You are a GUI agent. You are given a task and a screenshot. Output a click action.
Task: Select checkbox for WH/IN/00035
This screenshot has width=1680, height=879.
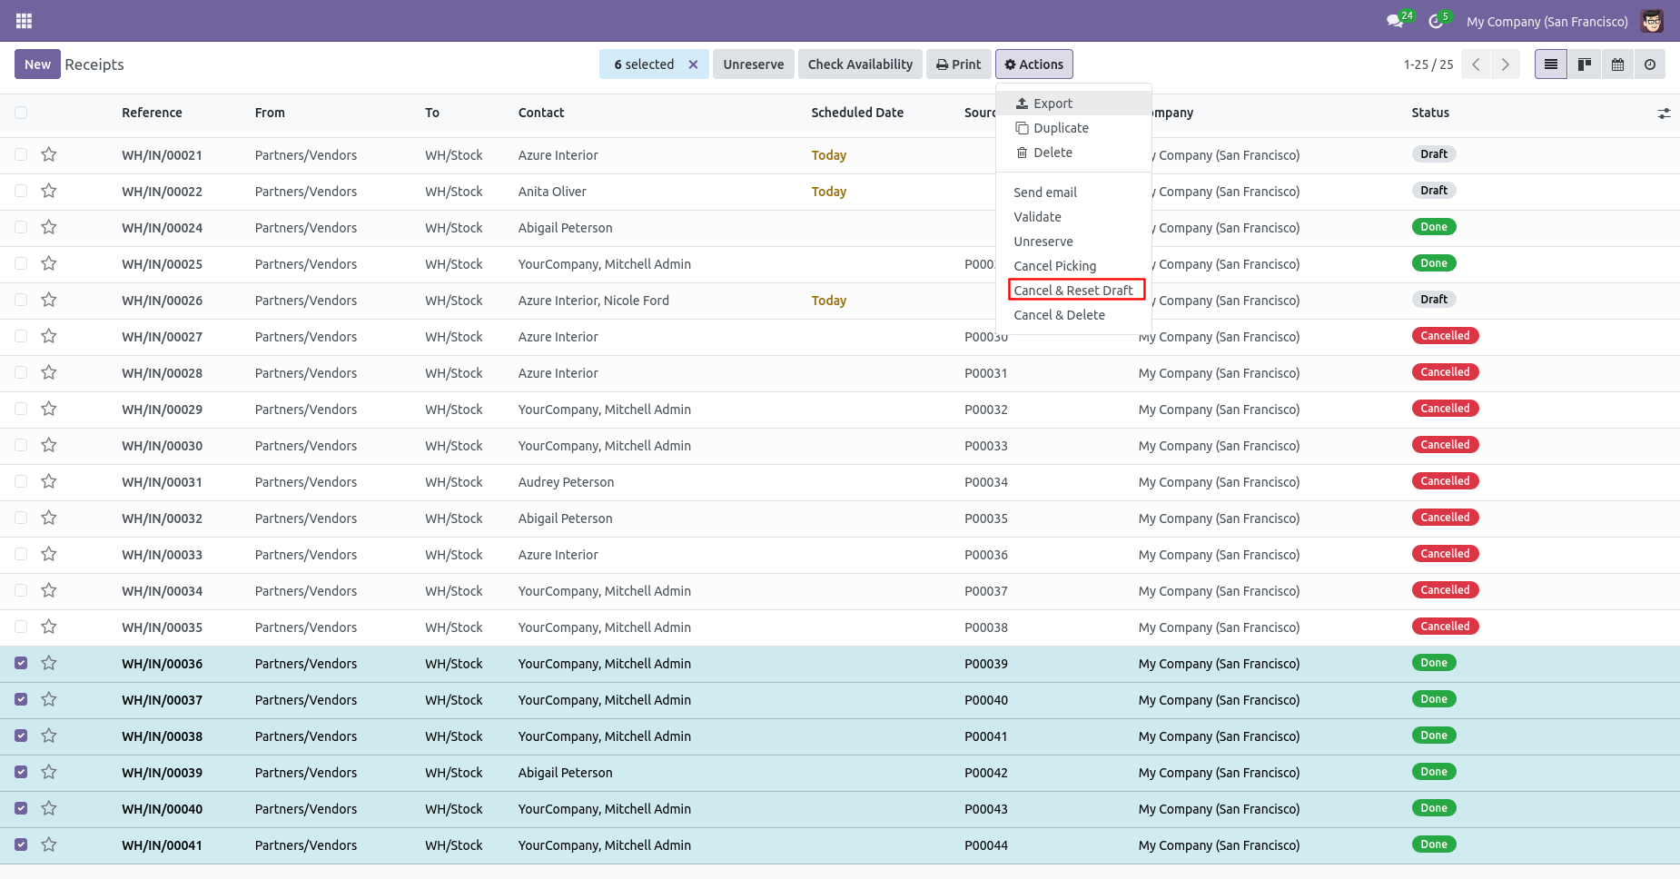pos(21,627)
